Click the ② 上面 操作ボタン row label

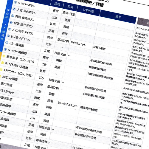pyautogui.click(x=24, y=11)
